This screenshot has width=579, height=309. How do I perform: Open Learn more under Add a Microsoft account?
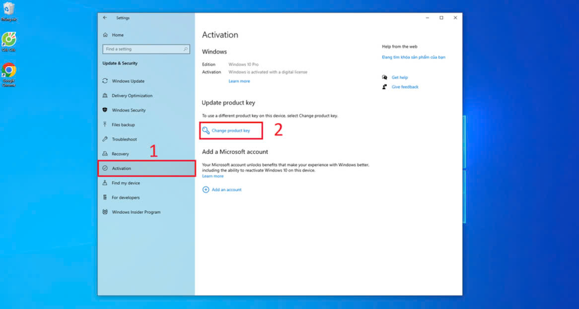click(x=213, y=176)
